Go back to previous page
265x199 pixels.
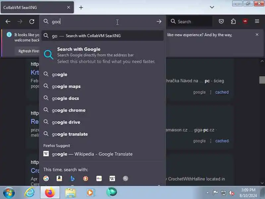click(8, 22)
